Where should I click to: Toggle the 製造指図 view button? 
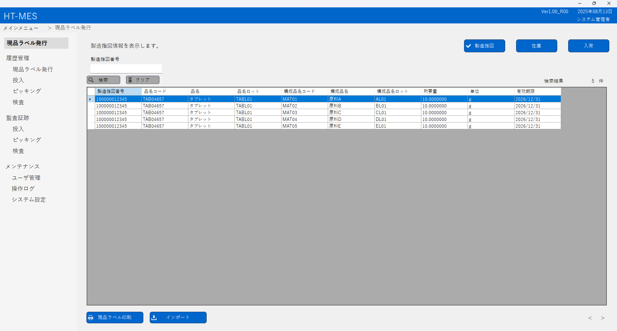pos(484,46)
